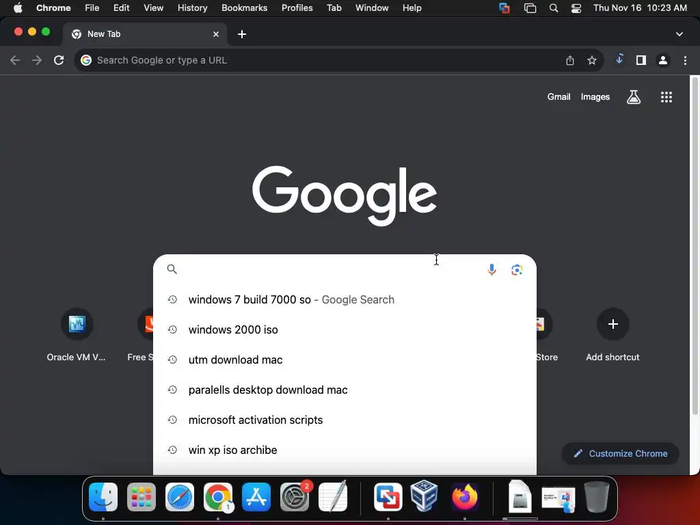Open Finder from the Dock
This screenshot has height=525, width=700.
pyautogui.click(x=103, y=497)
